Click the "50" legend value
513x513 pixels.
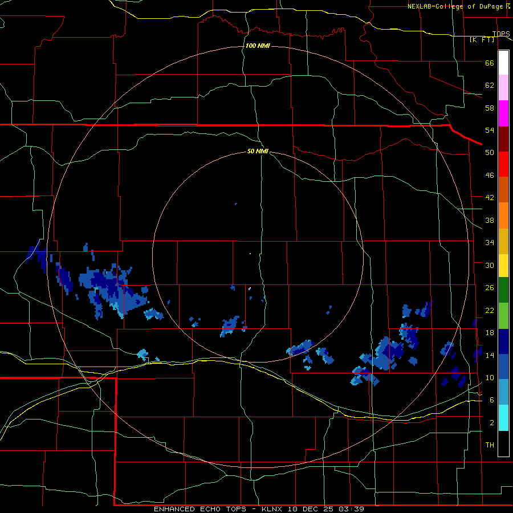click(x=490, y=152)
